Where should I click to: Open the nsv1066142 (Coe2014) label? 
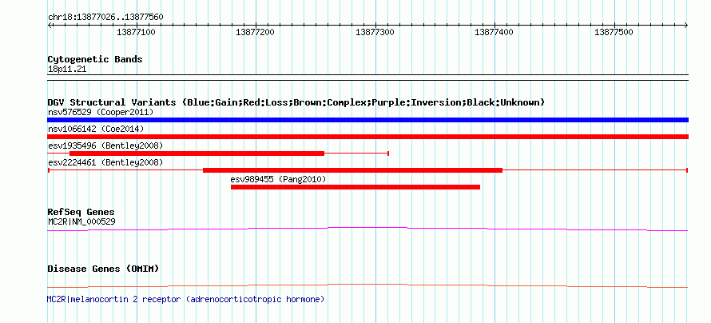pyautogui.click(x=96, y=129)
